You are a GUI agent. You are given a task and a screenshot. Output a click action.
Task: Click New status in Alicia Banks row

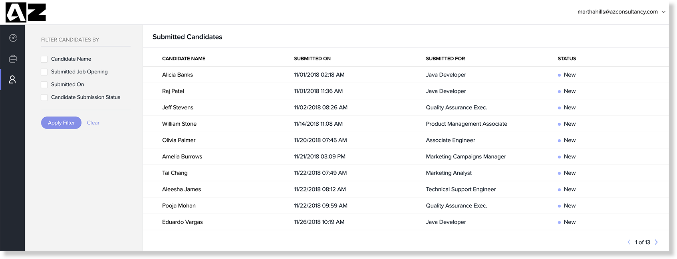tap(567, 75)
